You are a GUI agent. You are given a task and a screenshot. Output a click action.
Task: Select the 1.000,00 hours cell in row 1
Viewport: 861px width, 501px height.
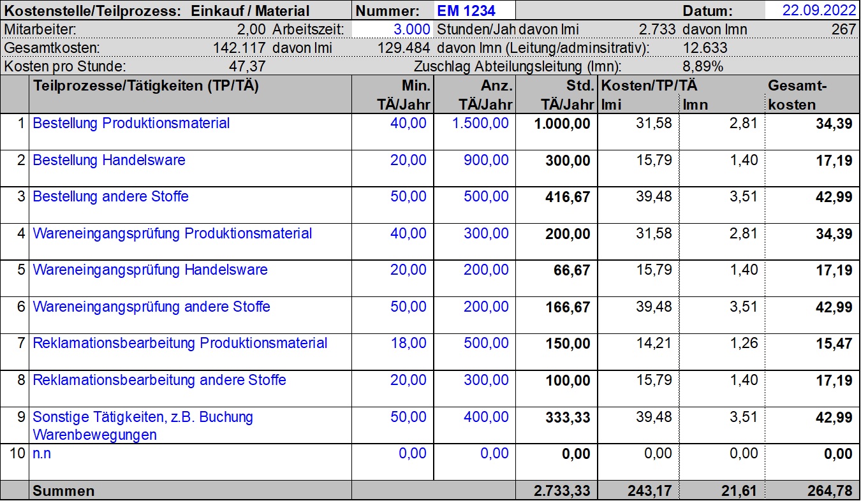coord(562,124)
